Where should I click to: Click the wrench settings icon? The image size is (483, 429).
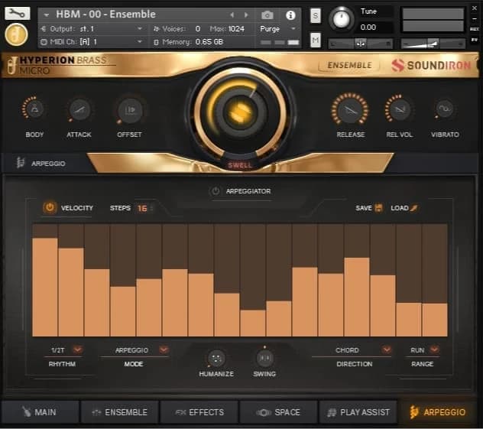17,13
